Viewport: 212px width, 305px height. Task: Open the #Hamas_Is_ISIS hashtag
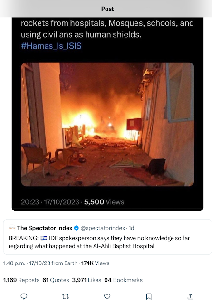coord(51,46)
